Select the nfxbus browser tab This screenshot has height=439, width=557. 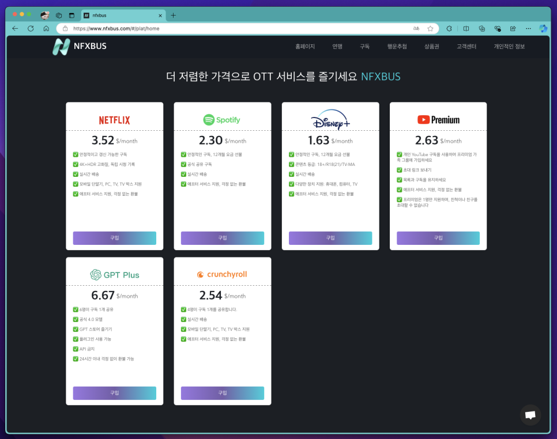tap(123, 15)
